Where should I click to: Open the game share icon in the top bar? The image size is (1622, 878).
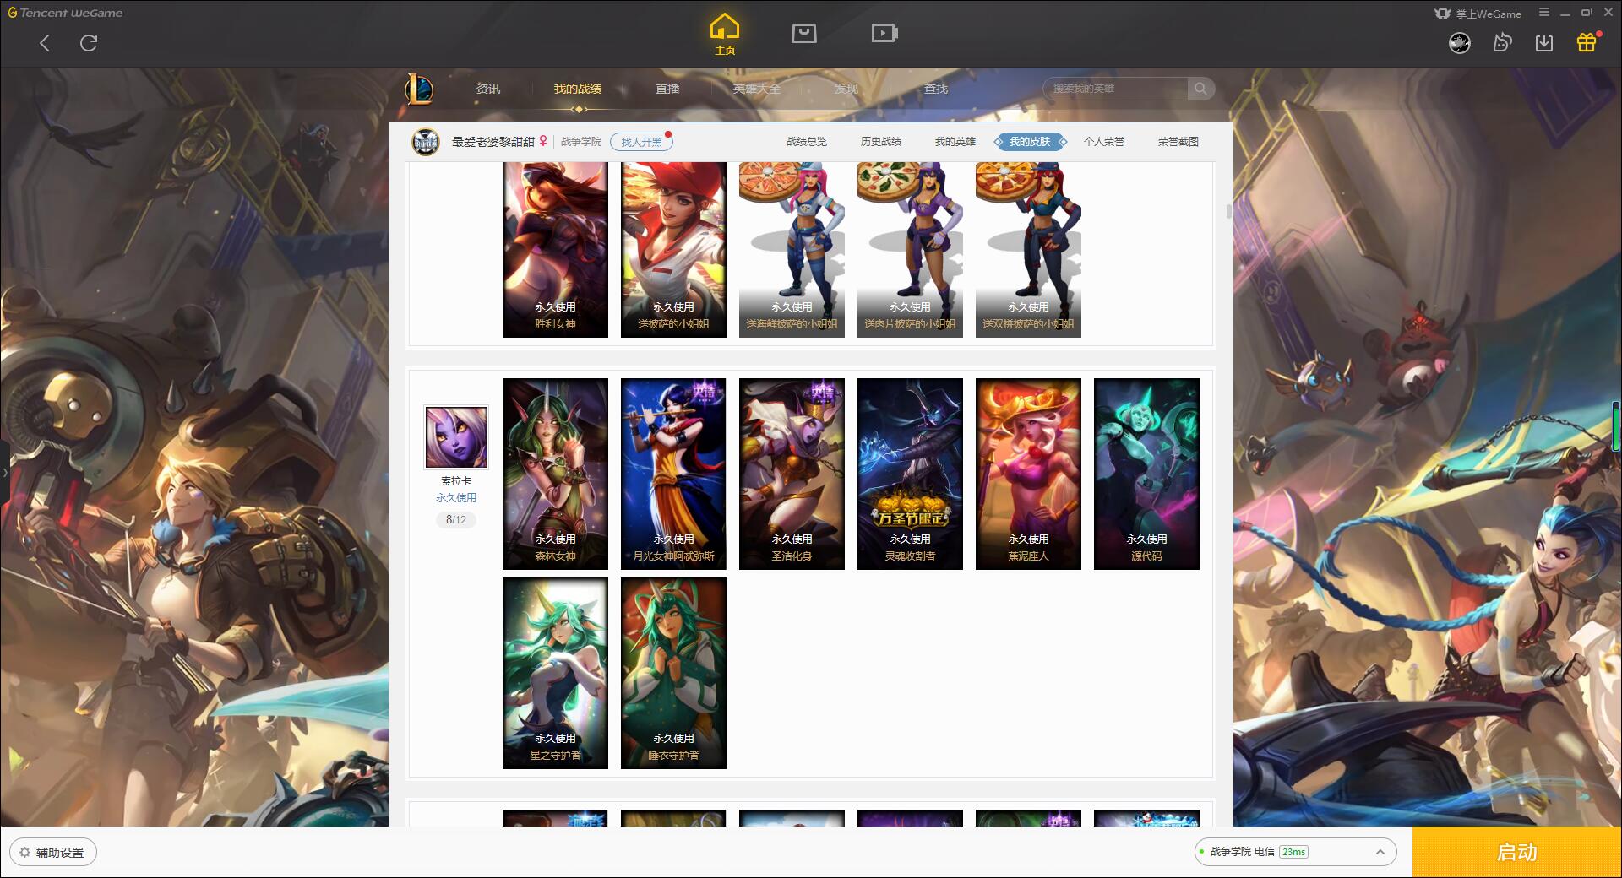click(x=1502, y=42)
